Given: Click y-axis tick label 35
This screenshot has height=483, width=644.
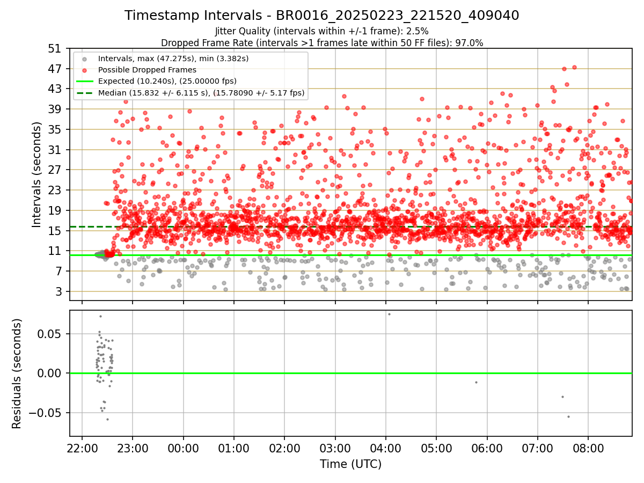Looking at the screenshot, I should [54, 129].
